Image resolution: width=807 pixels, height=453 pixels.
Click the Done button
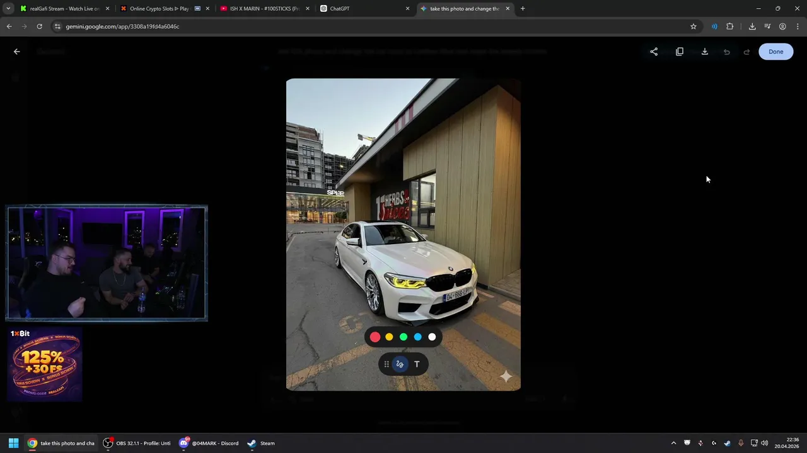776,52
